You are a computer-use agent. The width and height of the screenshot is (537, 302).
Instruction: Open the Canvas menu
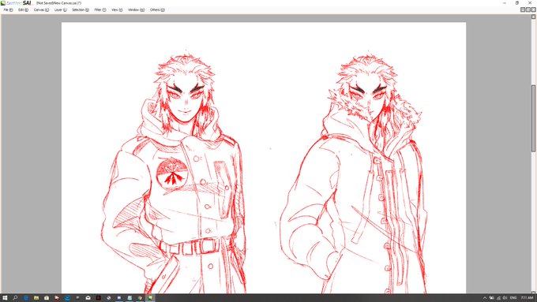coord(41,10)
